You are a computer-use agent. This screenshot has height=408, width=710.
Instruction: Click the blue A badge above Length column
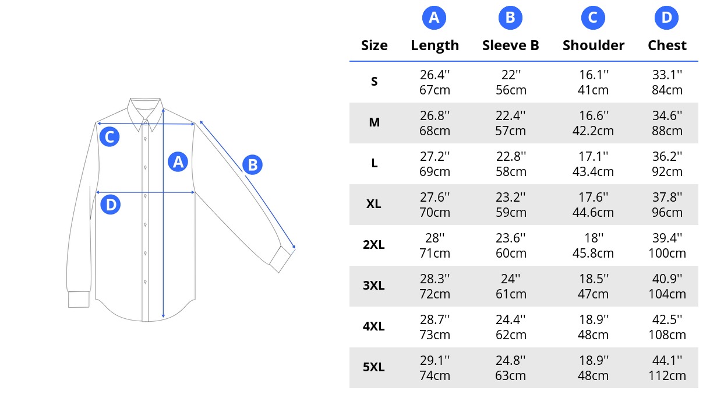(x=434, y=18)
